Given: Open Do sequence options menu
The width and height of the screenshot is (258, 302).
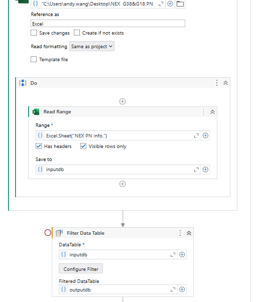Looking at the screenshot, I should click(x=217, y=83).
